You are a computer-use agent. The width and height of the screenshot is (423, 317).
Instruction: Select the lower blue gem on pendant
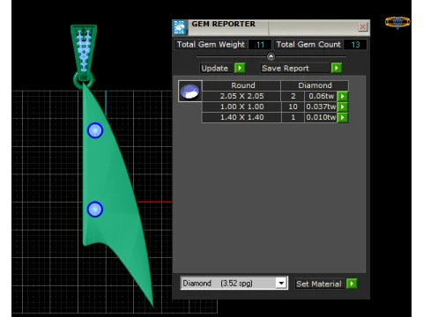tap(95, 210)
